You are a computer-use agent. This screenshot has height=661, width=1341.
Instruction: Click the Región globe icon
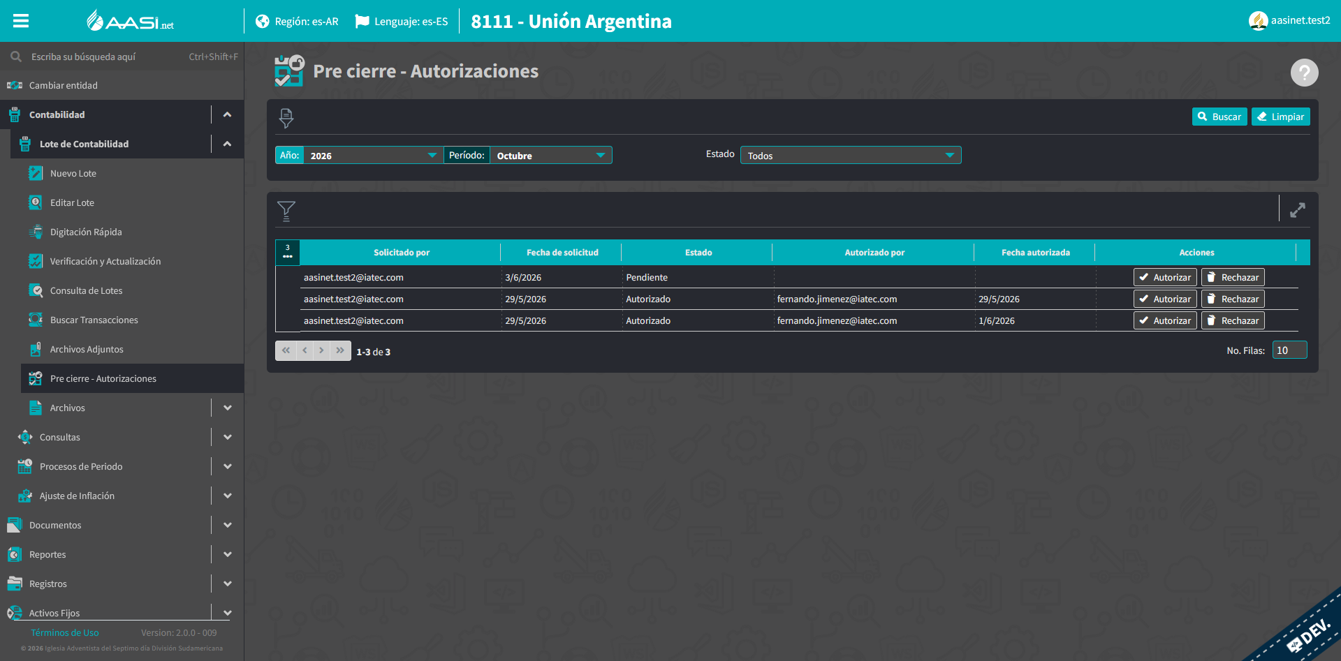tap(263, 22)
